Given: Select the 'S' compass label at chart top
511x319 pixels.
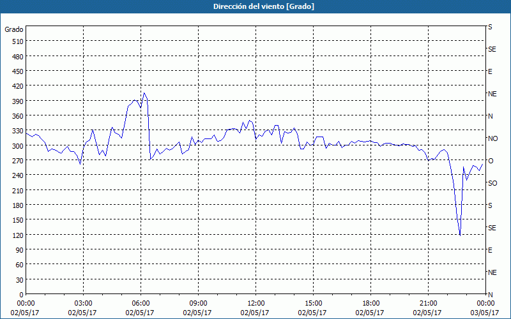Looking at the screenshot, I should (490, 27).
